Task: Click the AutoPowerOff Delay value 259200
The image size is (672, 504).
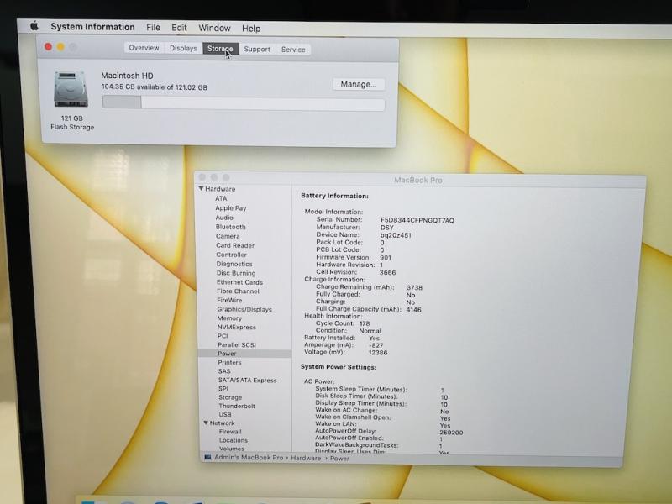Action: click(451, 433)
